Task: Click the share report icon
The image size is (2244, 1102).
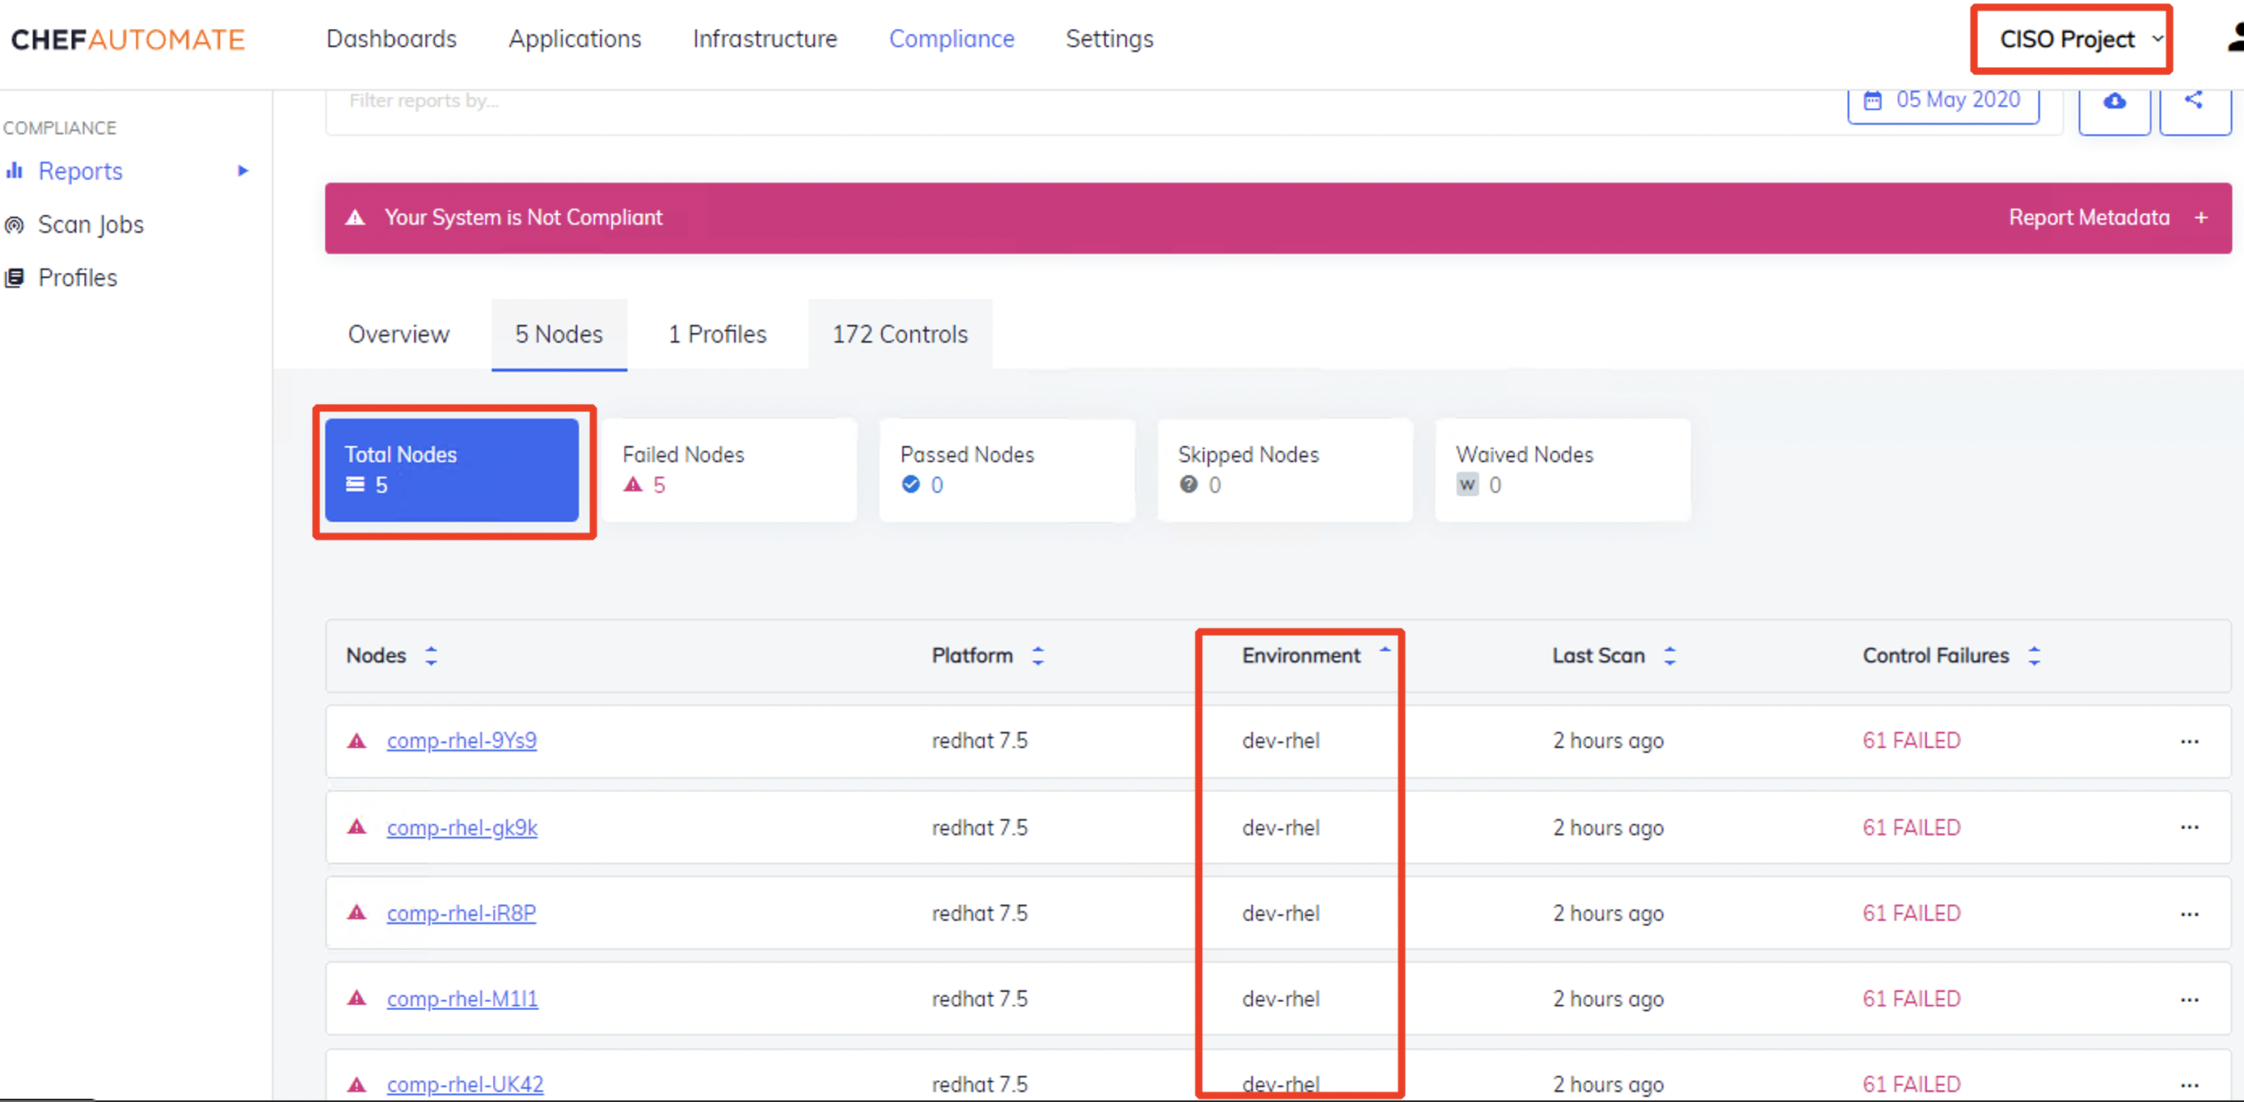Action: pos(2193,101)
